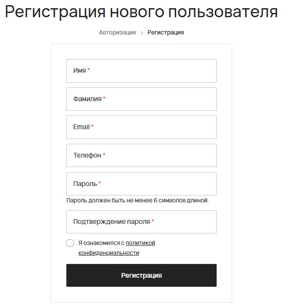Viewport: 289px width, 307px height.
Task: Click into the Телефон field
Action: coord(141,155)
